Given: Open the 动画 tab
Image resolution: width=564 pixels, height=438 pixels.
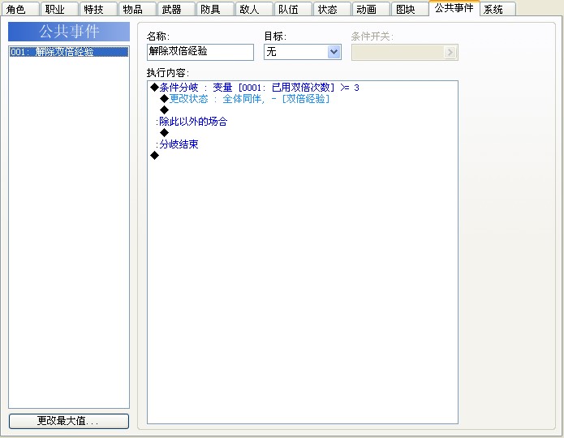Looking at the screenshot, I should click(371, 9).
